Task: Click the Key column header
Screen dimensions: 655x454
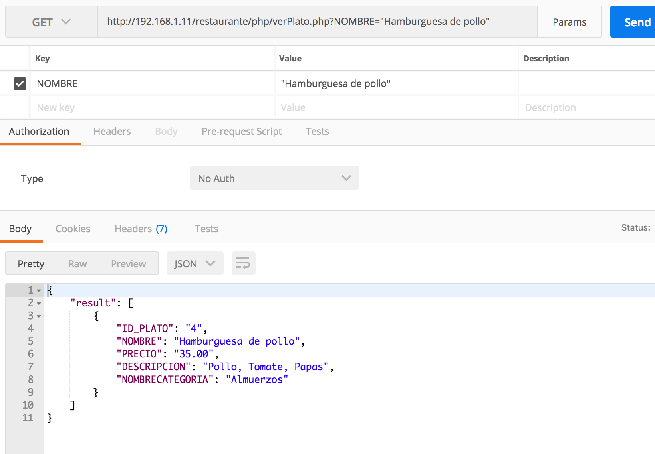Action: click(42, 59)
